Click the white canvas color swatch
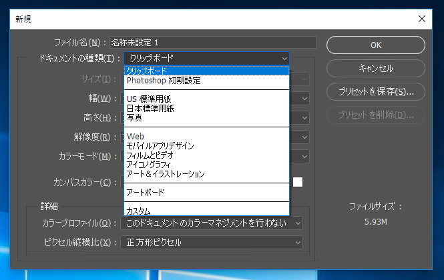 (x=298, y=182)
